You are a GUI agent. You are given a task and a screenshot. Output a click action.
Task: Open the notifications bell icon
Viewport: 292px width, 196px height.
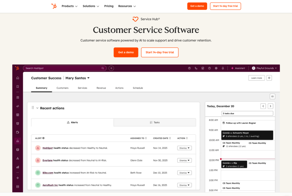223,68
